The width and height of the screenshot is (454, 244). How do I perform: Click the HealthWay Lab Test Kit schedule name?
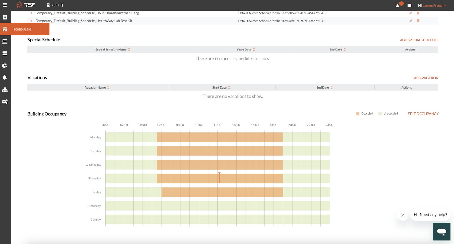point(84,21)
